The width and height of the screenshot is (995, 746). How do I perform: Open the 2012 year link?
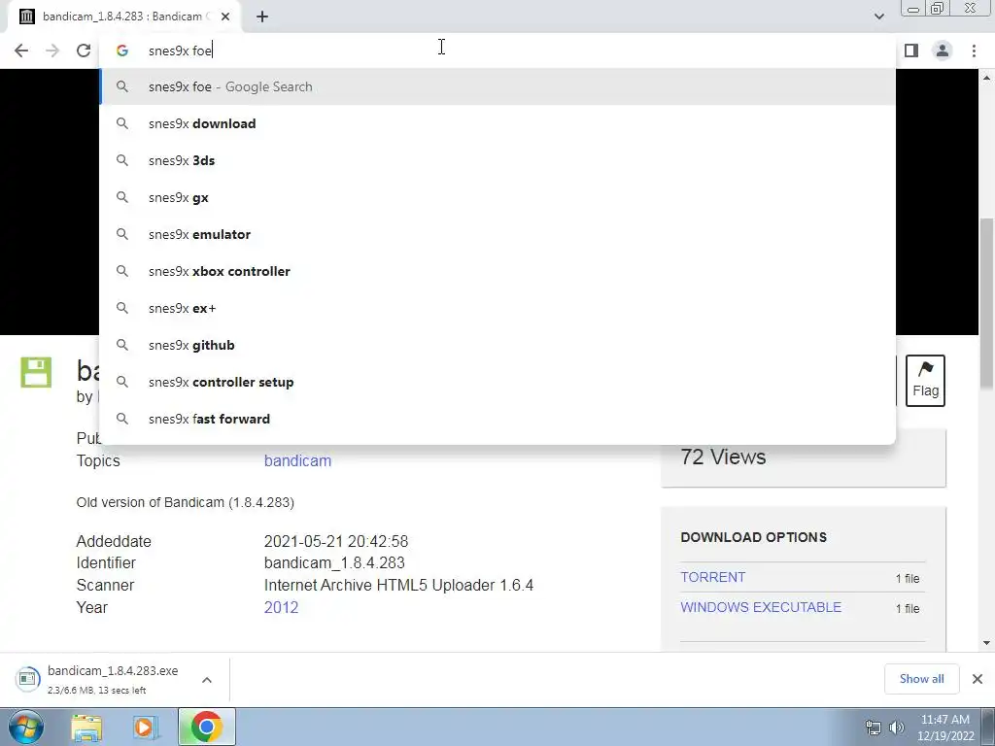click(x=281, y=607)
